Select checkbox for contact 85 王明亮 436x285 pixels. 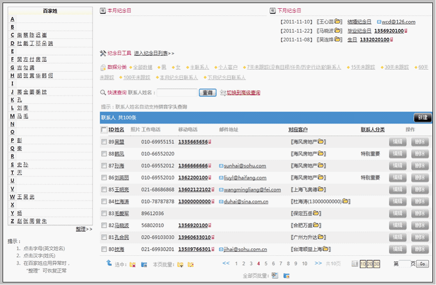(103, 190)
